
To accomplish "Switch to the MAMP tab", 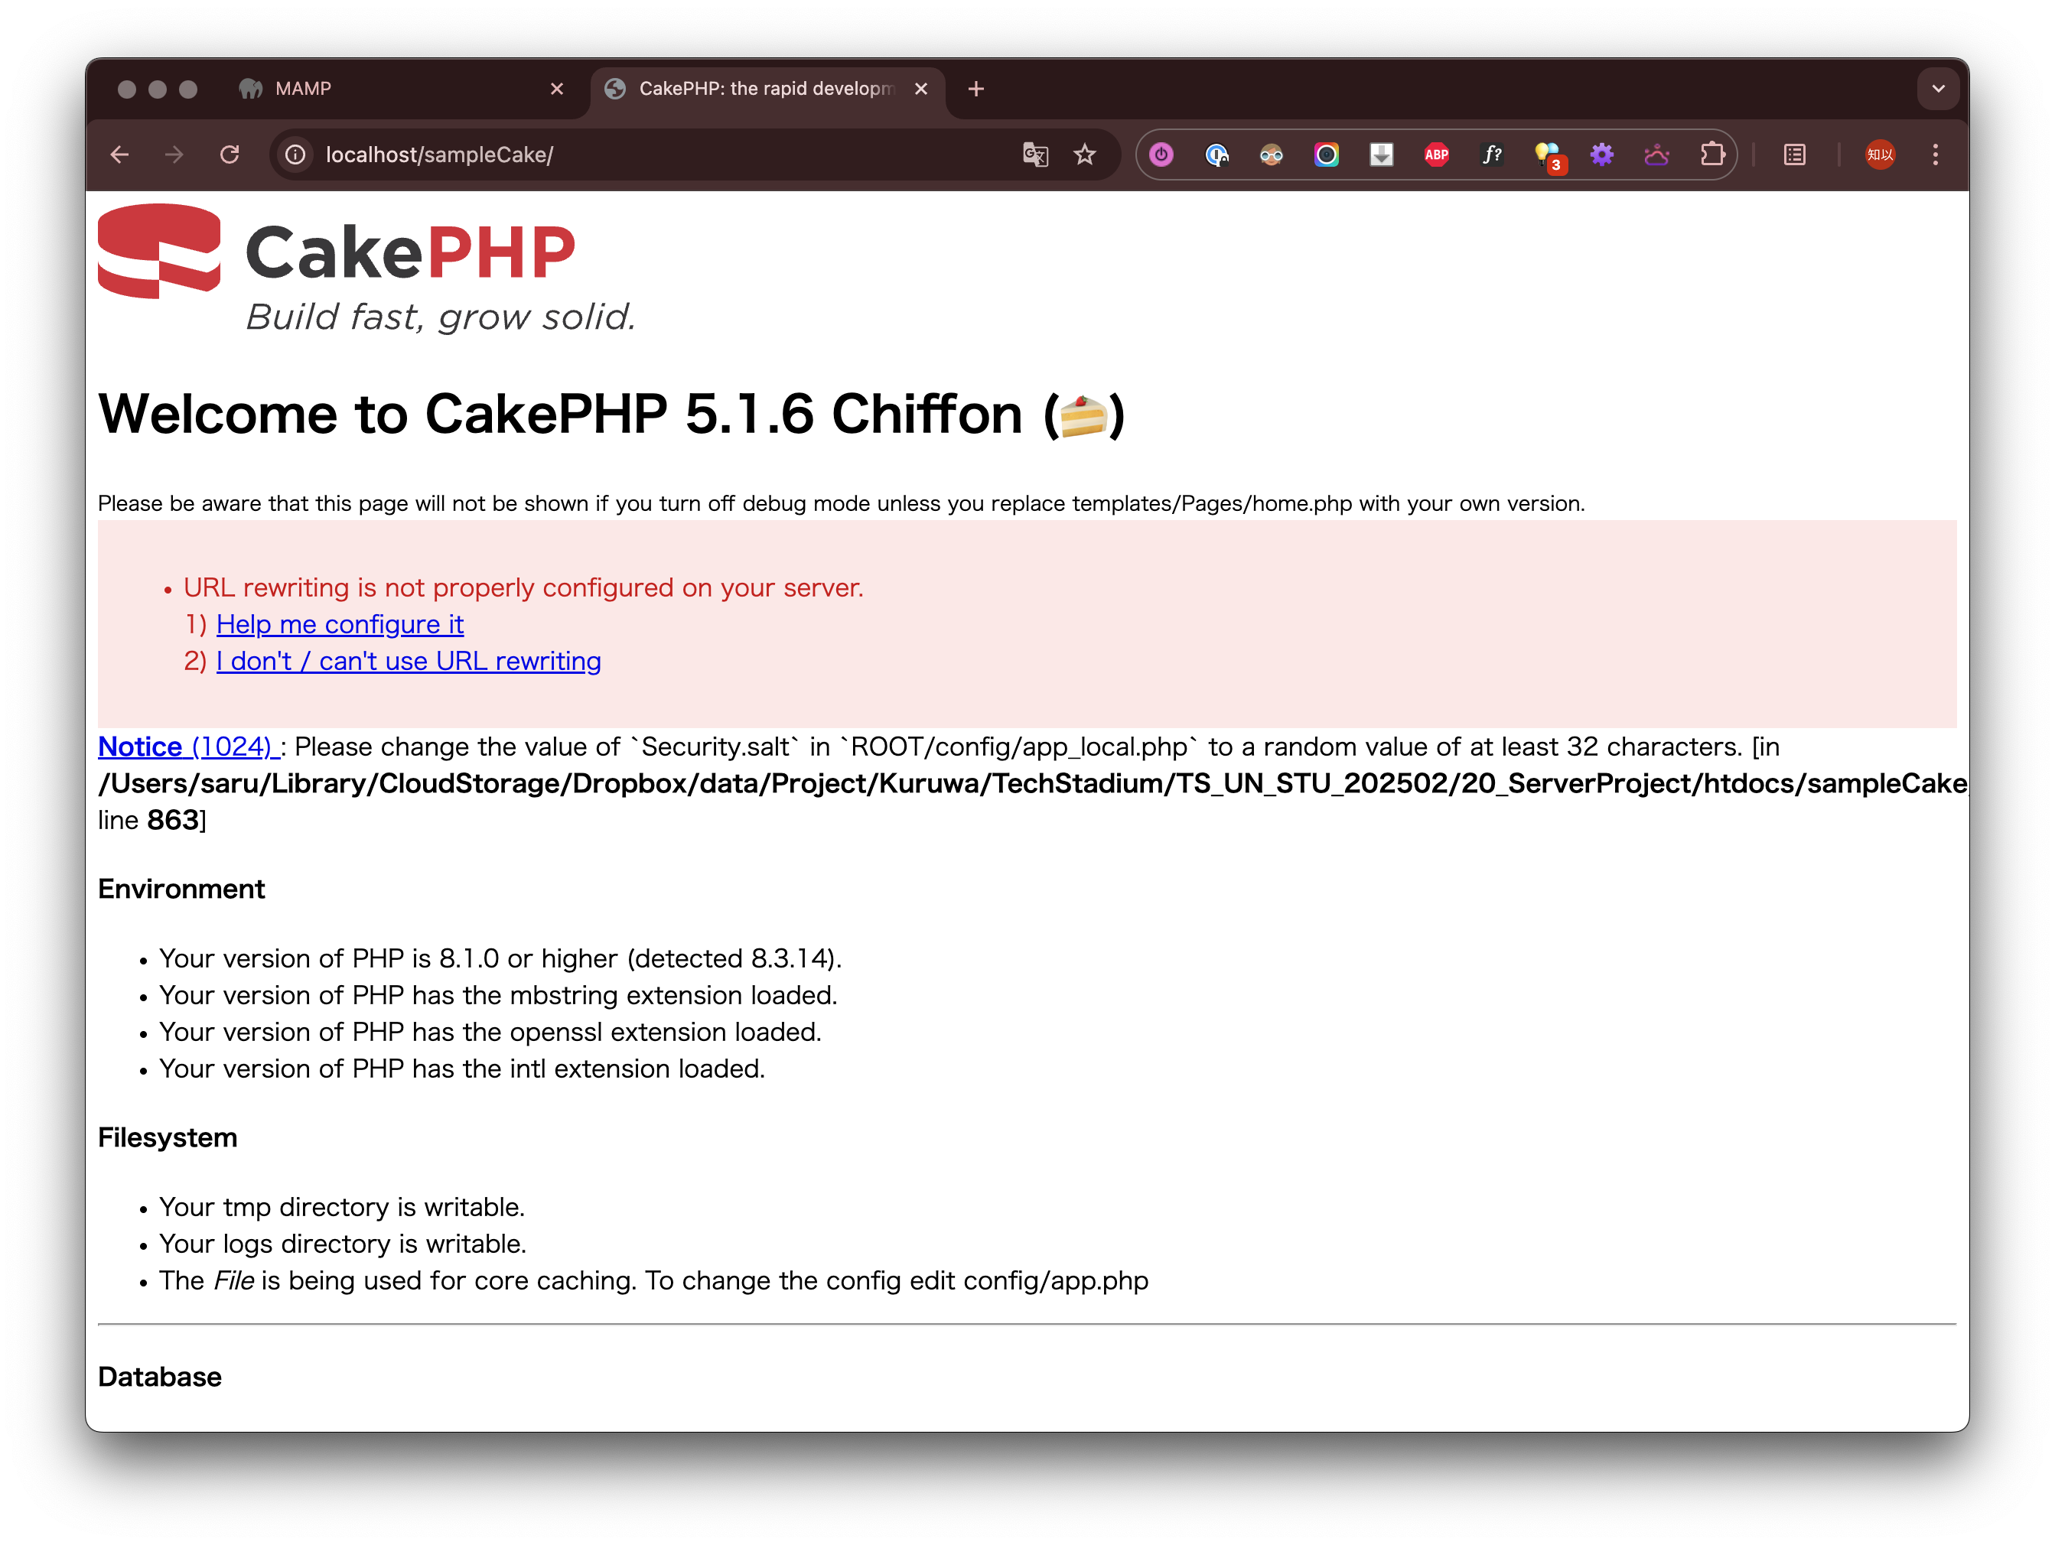I will (x=399, y=89).
